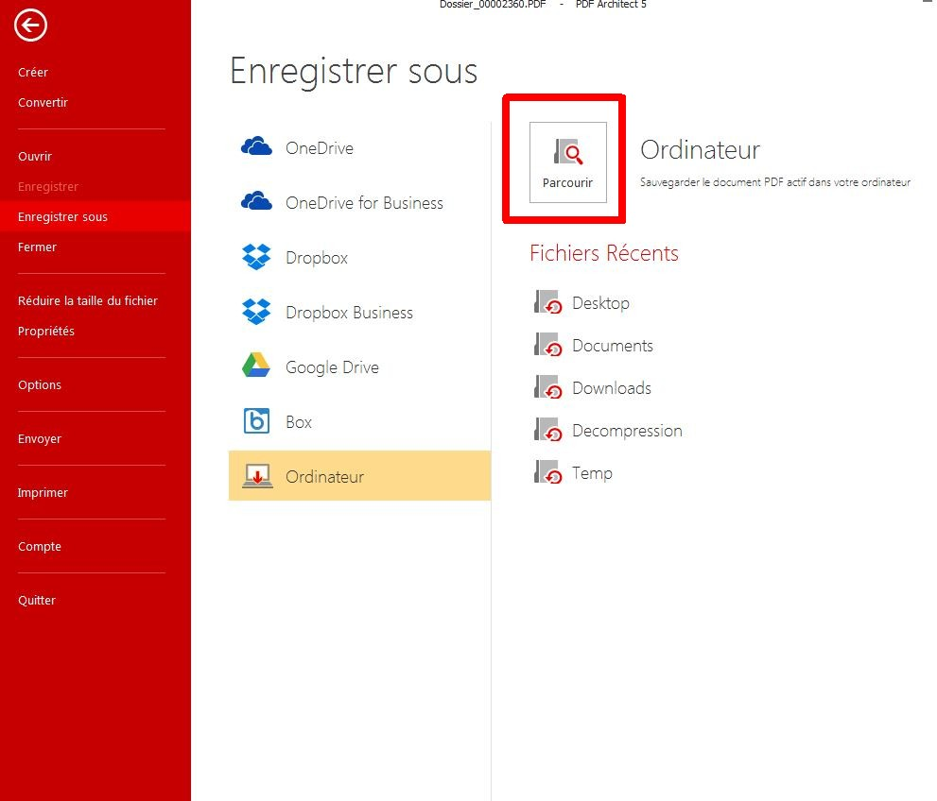Open the recent Temp folder
937x801 pixels.
pos(592,473)
